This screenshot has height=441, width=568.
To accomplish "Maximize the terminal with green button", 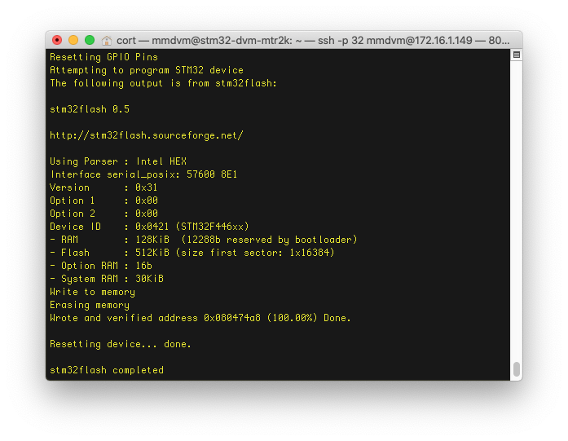I will click(x=90, y=40).
